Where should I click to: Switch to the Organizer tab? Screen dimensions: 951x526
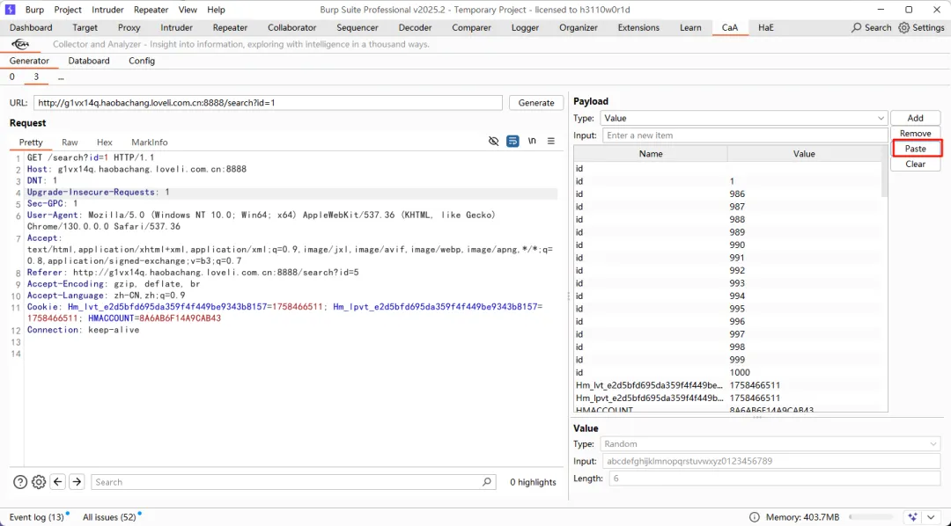[579, 28]
